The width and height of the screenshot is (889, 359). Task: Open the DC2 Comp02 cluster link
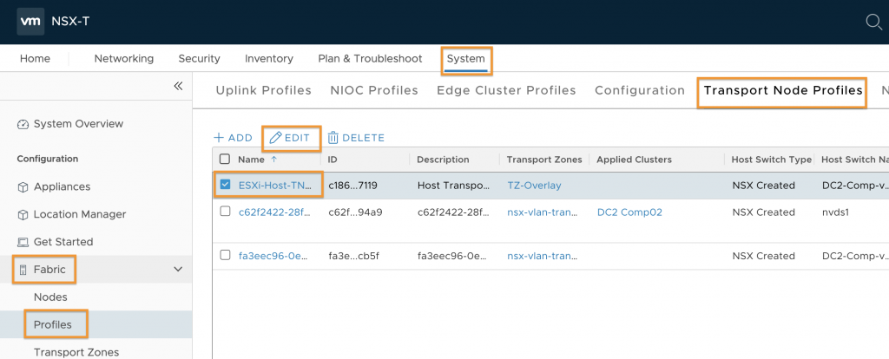(x=629, y=212)
